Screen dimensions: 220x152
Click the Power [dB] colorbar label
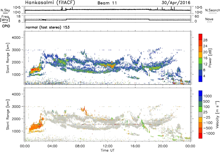210,58
